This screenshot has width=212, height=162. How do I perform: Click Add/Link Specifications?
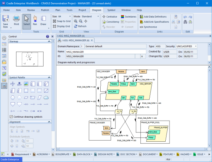coord(154,22)
